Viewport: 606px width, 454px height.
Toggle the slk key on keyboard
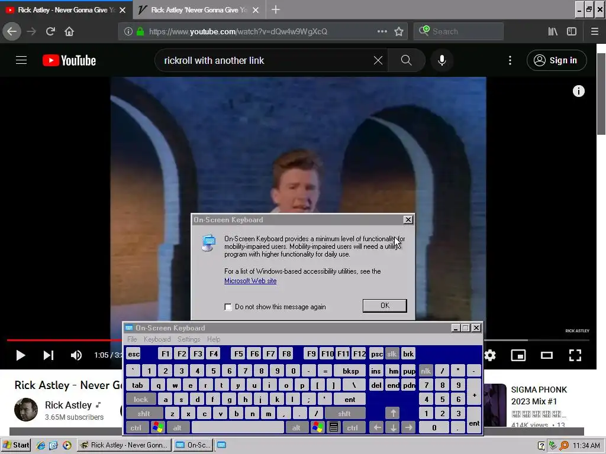(392, 354)
